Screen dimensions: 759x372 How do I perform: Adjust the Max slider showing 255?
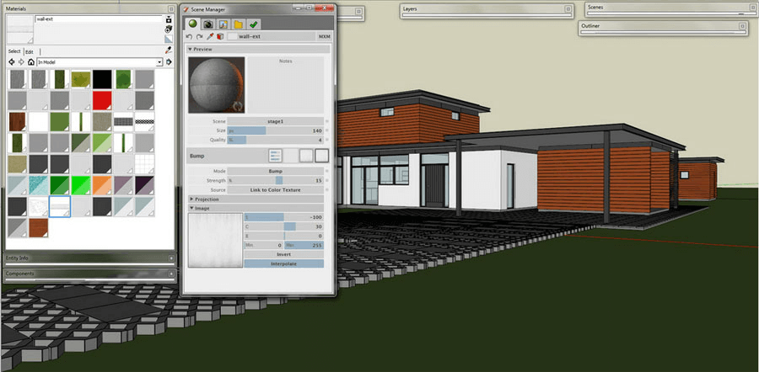(x=304, y=246)
